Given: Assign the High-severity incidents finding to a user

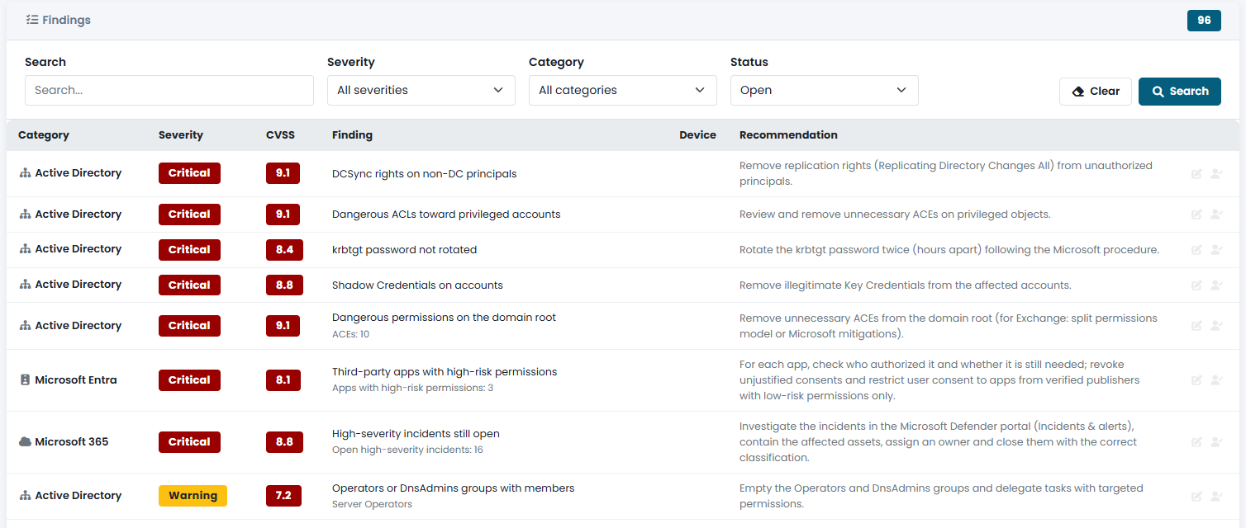Looking at the screenshot, I should tap(1216, 442).
